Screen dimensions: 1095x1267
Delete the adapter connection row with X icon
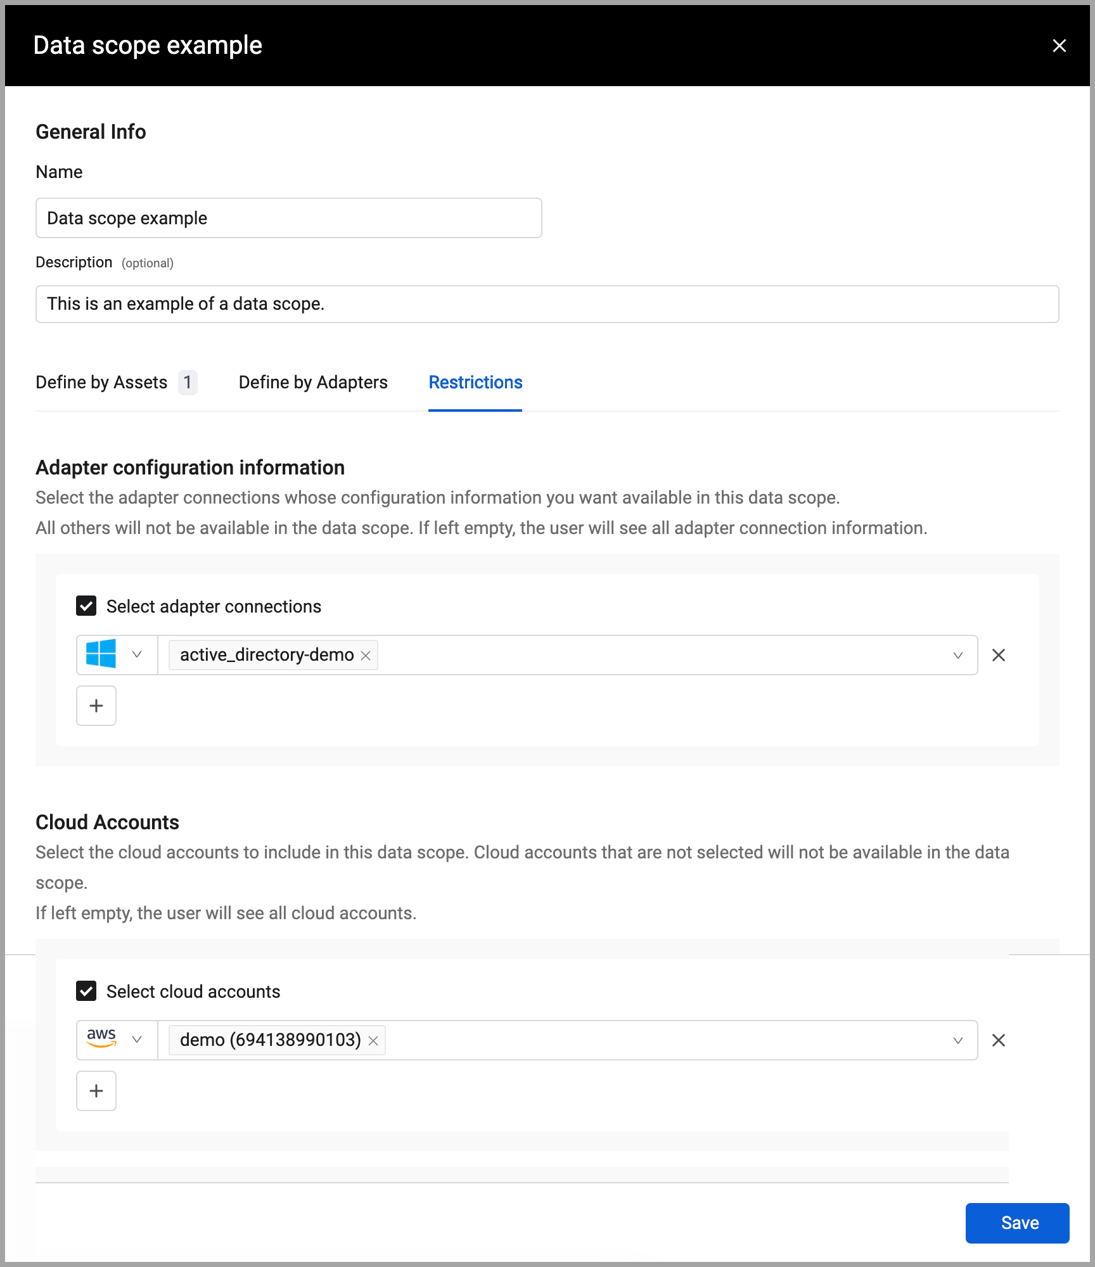[x=999, y=655]
